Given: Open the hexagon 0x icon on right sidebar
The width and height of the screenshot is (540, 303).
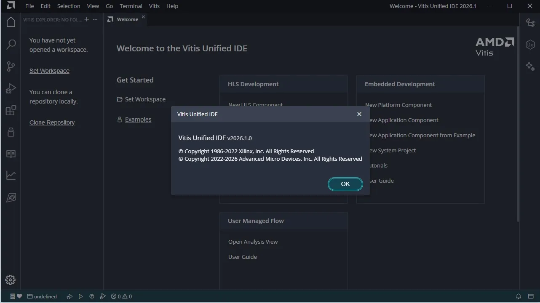Looking at the screenshot, I should click(x=530, y=45).
